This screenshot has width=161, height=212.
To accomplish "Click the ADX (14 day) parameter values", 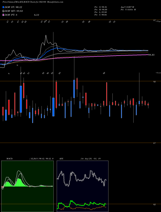I will pos(90,159).
